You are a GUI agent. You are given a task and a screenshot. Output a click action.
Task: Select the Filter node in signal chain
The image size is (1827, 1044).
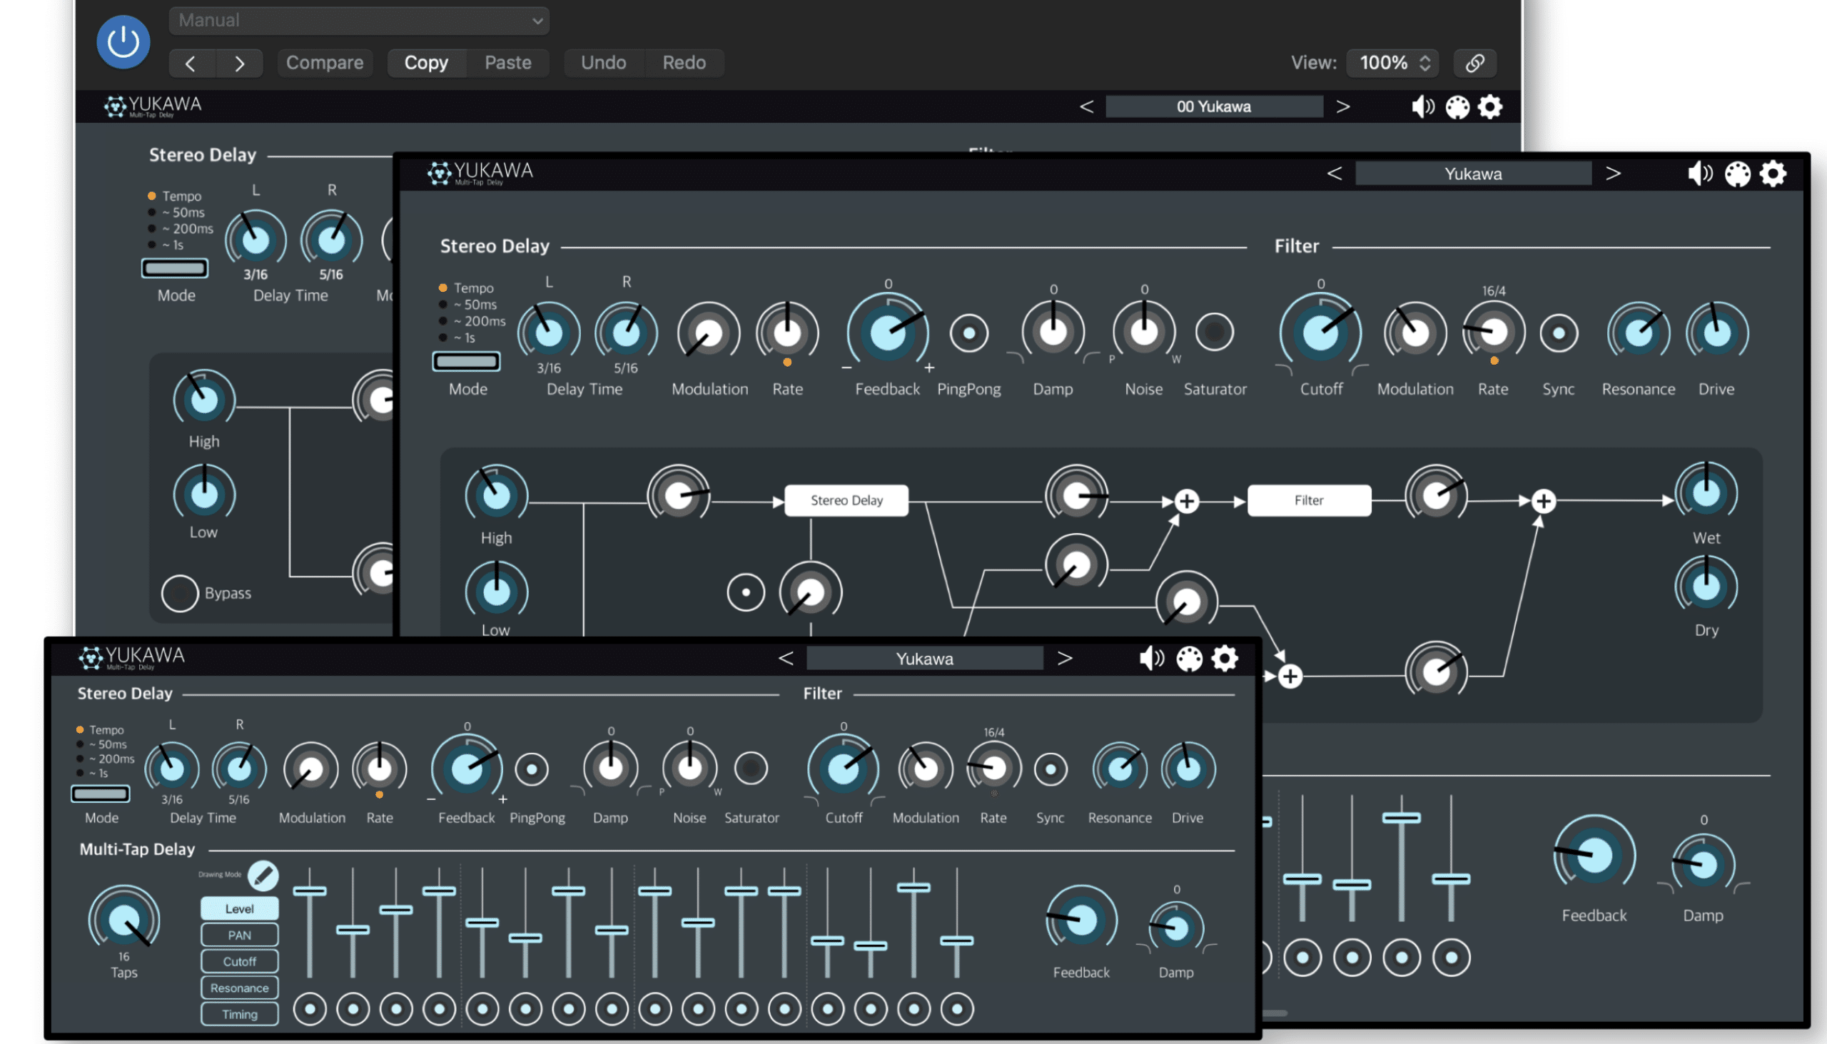[1309, 500]
